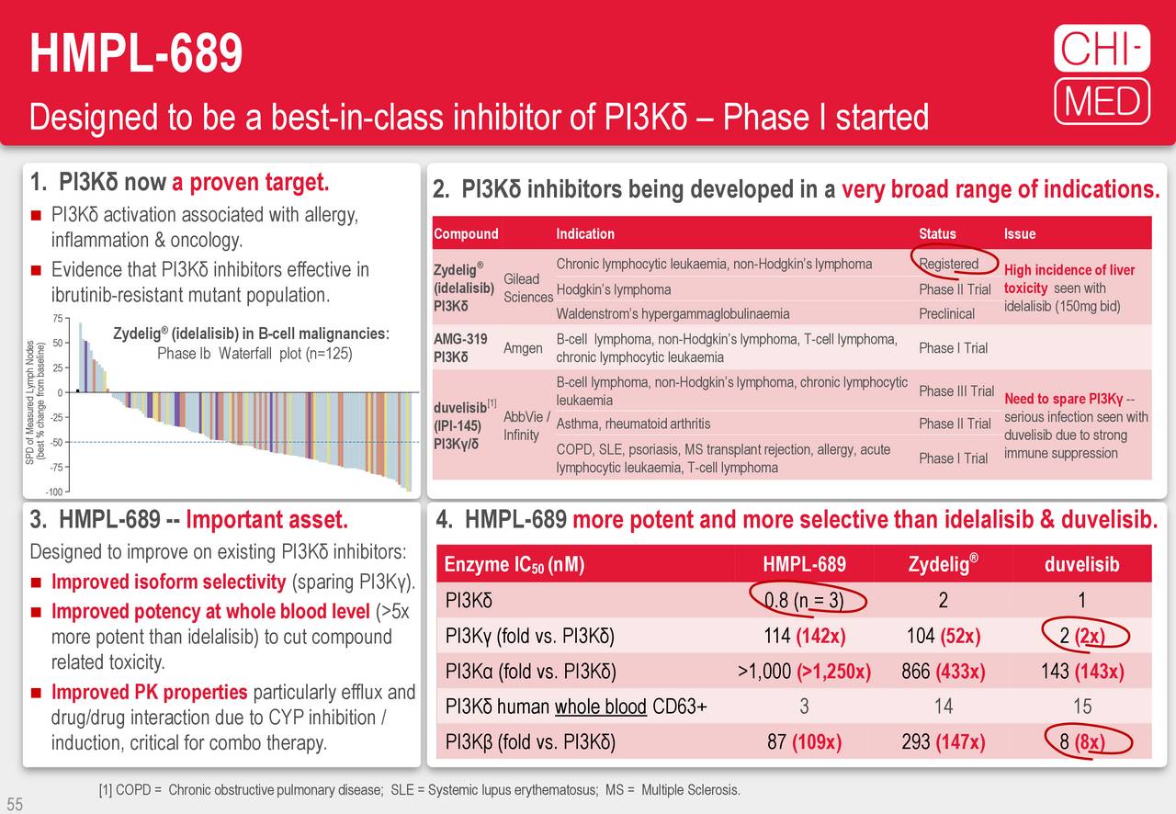Click the 'Preclinical' status cell

click(946, 313)
